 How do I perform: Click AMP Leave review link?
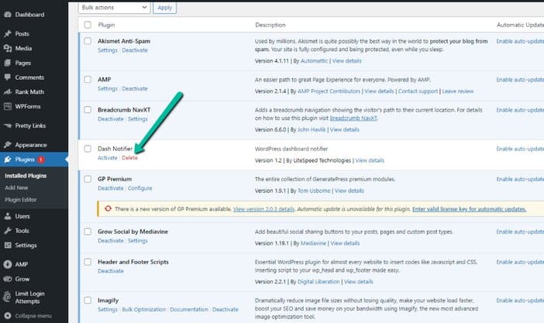pyautogui.click(x=458, y=91)
